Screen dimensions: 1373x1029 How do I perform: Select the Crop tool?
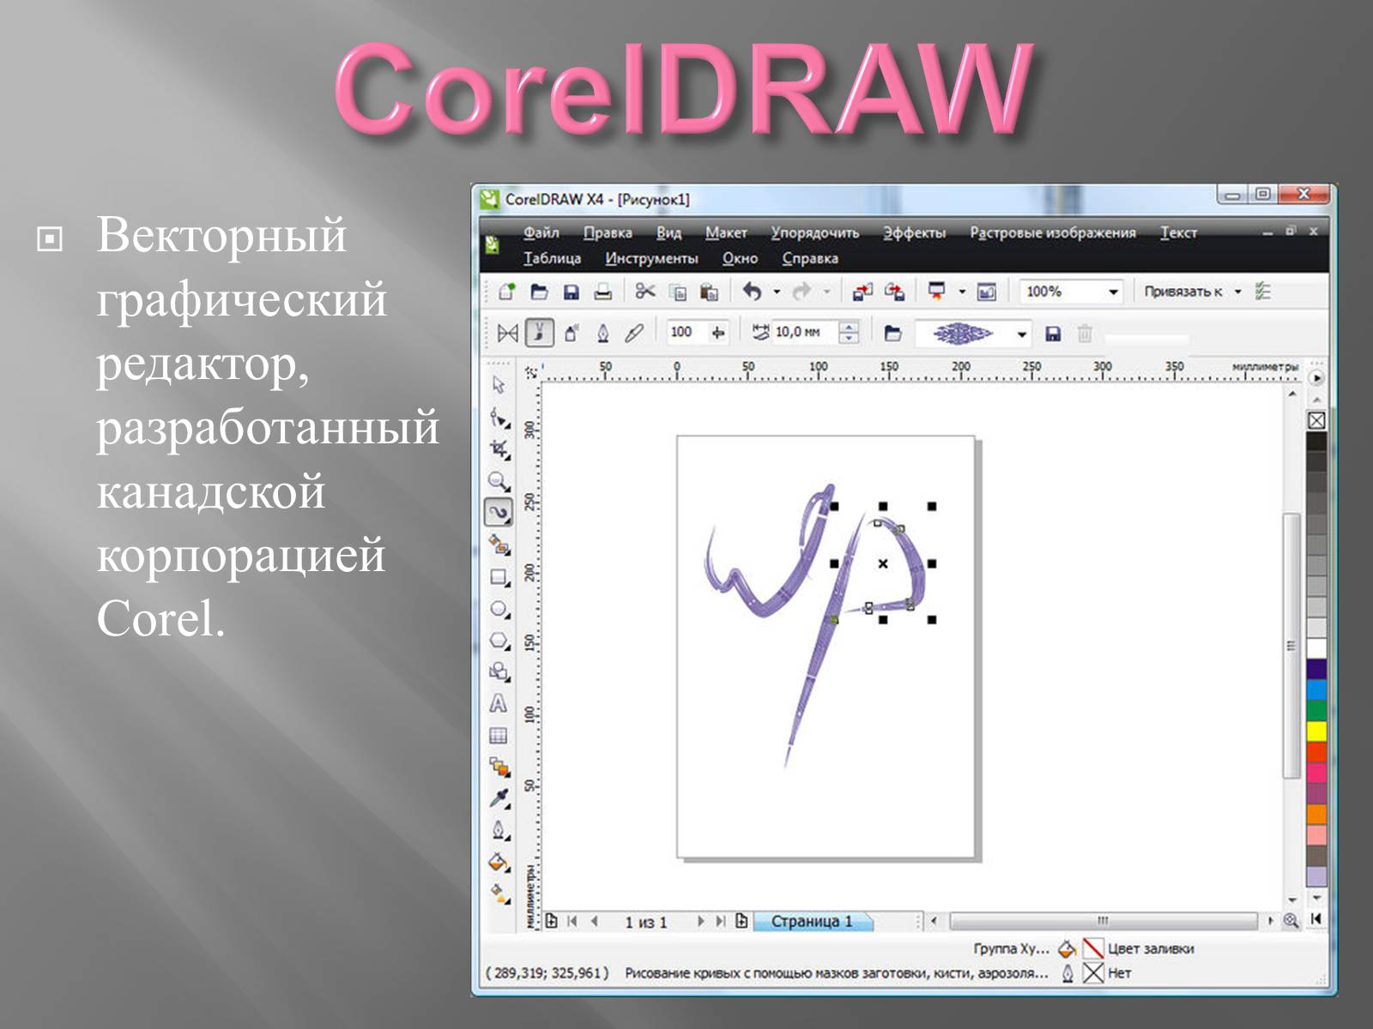(x=499, y=449)
